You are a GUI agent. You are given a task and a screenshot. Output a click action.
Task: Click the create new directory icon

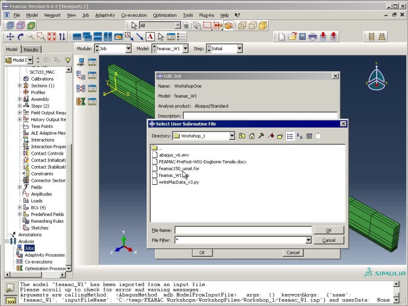coord(280,136)
